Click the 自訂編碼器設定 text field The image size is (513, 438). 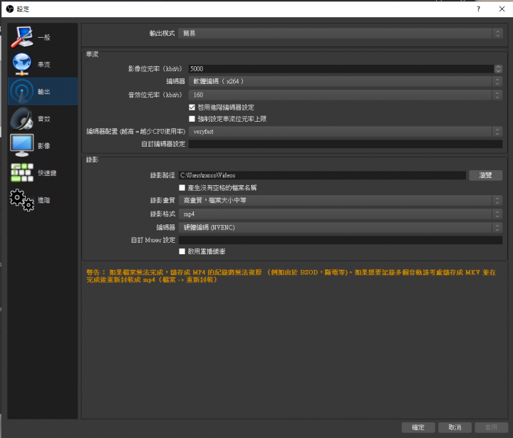(346, 144)
